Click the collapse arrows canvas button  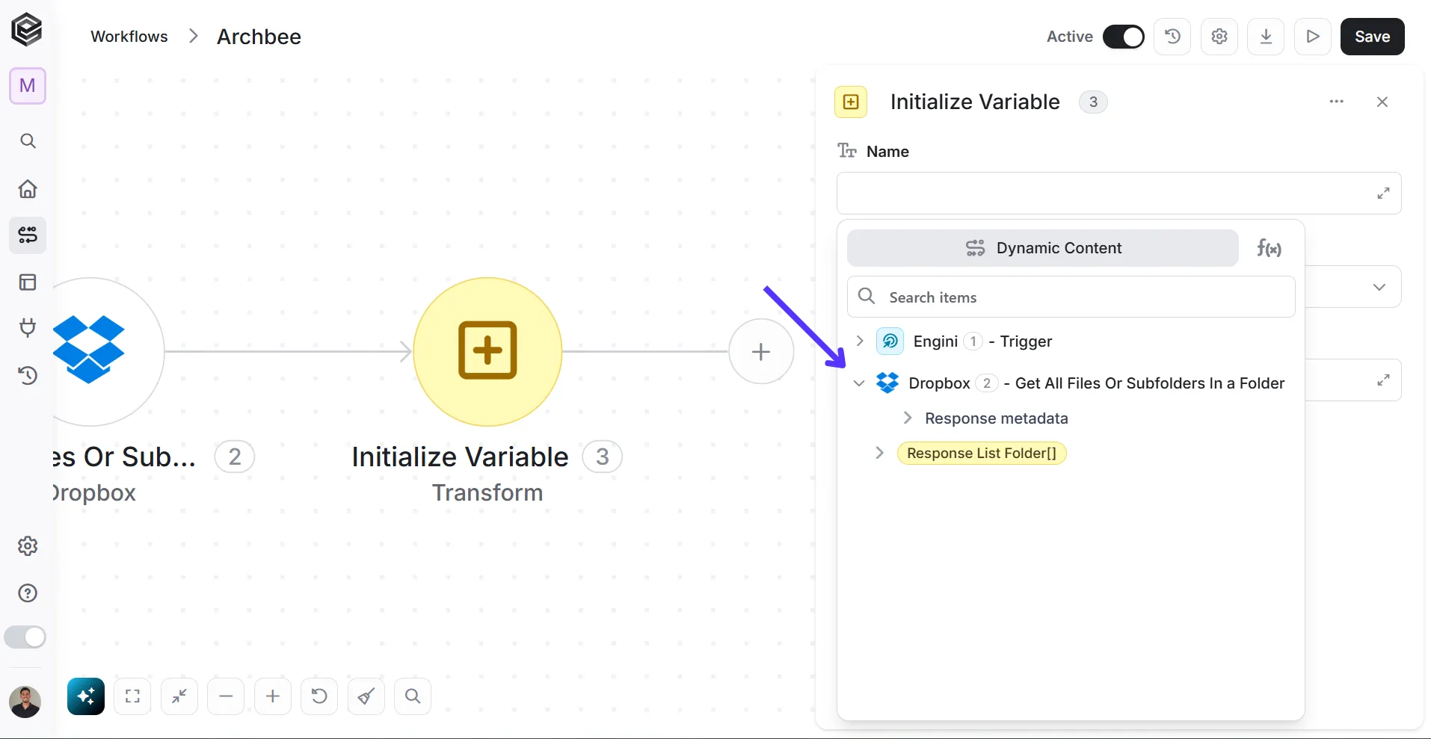179,696
